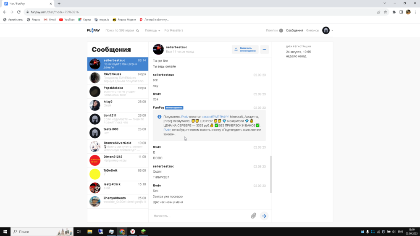The image size is (420, 236).
Task: Click the FunPay оповещение badge
Action: (174, 108)
